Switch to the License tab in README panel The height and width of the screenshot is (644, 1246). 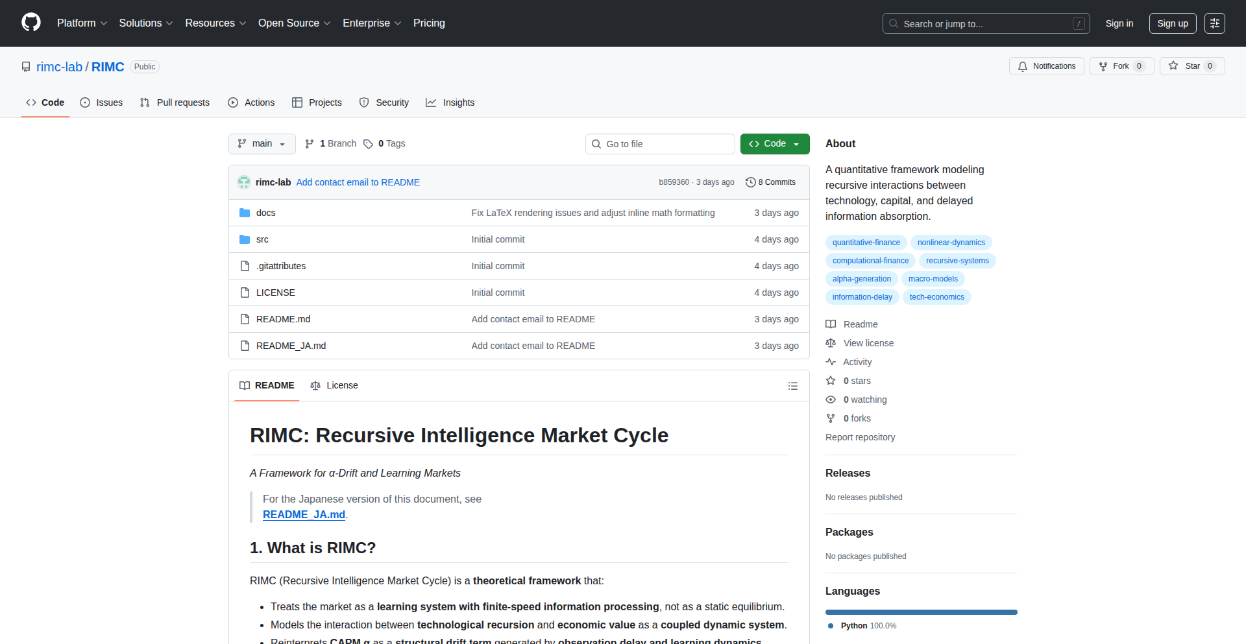coord(334,385)
